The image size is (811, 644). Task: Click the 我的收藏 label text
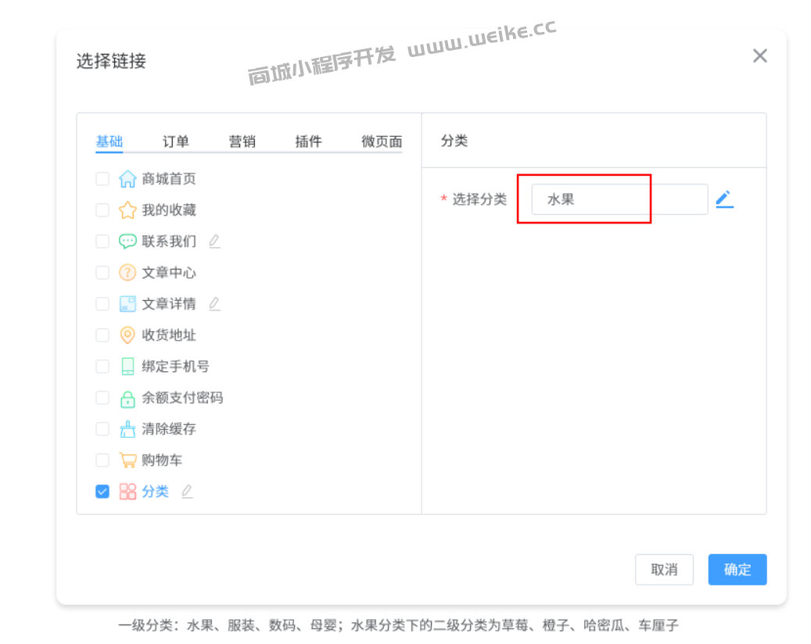(169, 209)
